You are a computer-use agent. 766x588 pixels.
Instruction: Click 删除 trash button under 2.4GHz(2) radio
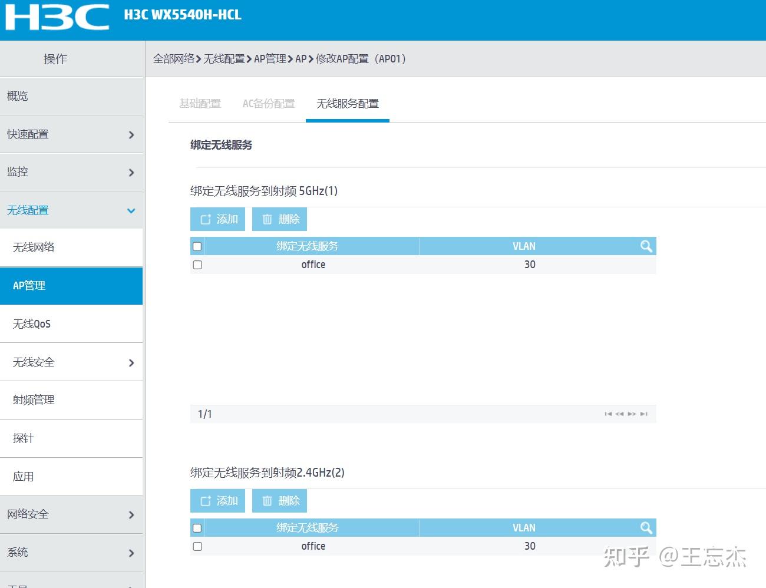point(279,501)
